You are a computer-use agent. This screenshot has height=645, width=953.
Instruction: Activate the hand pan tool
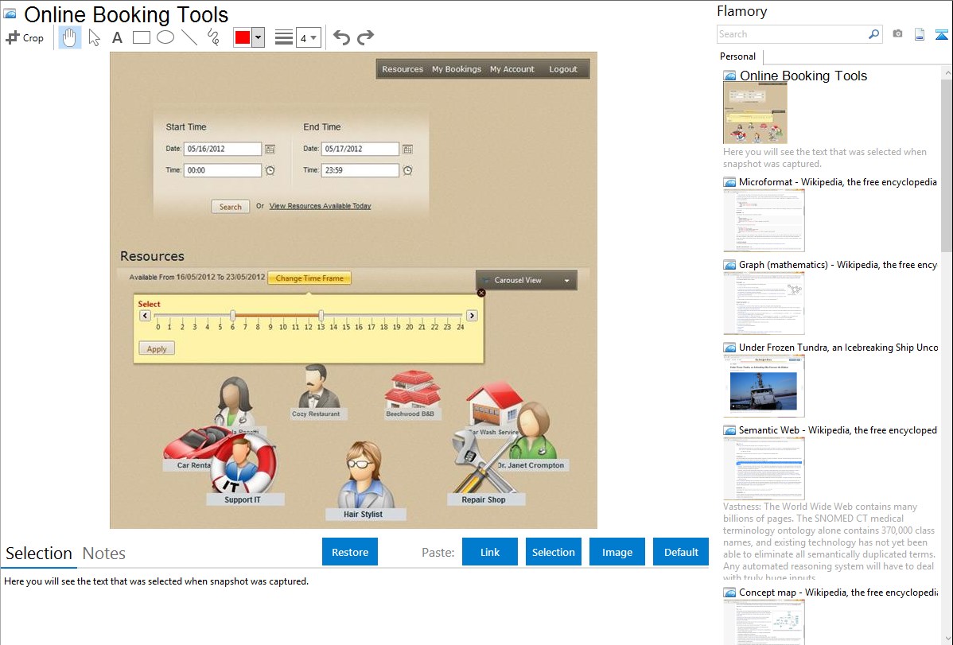click(70, 37)
